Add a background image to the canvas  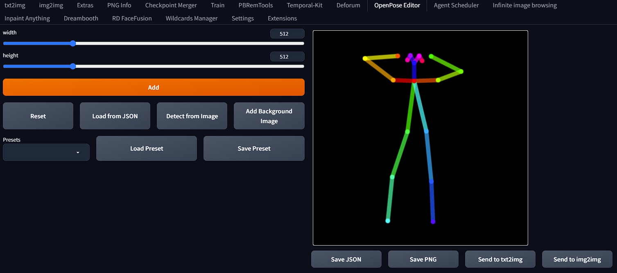269,116
